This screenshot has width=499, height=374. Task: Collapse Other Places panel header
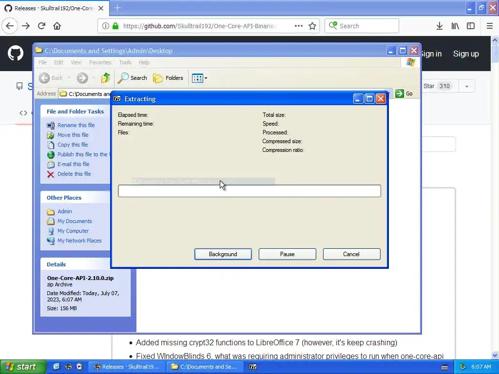point(76,198)
